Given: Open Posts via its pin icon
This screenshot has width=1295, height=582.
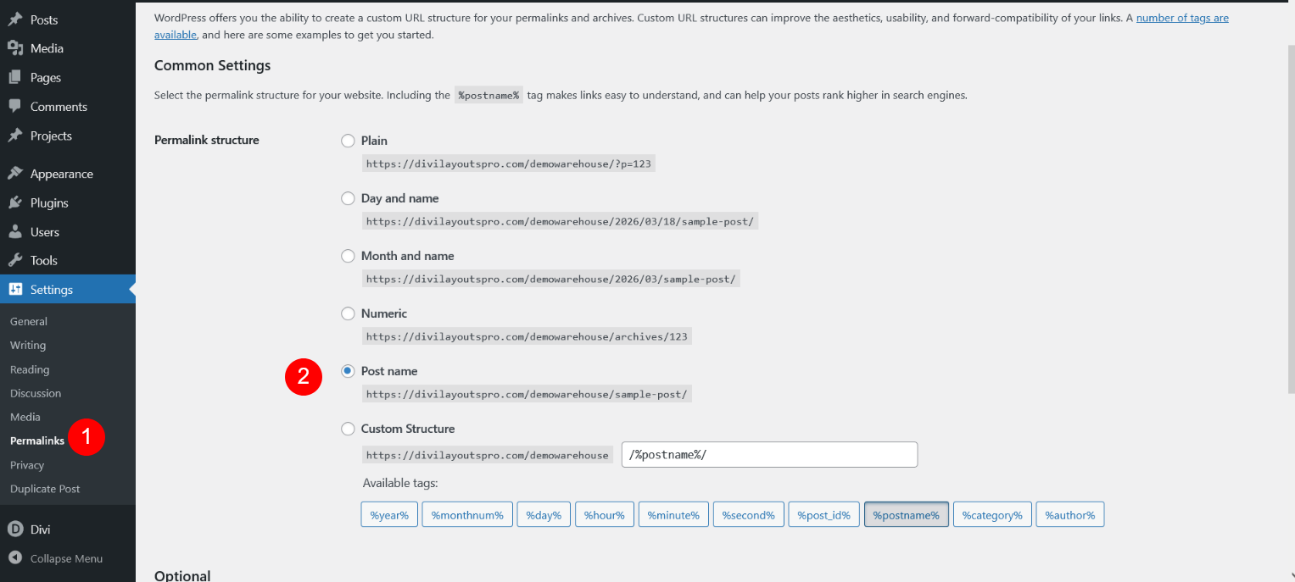Looking at the screenshot, I should coord(15,19).
